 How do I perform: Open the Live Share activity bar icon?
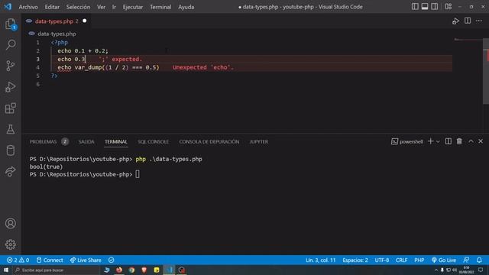[x=11, y=171]
